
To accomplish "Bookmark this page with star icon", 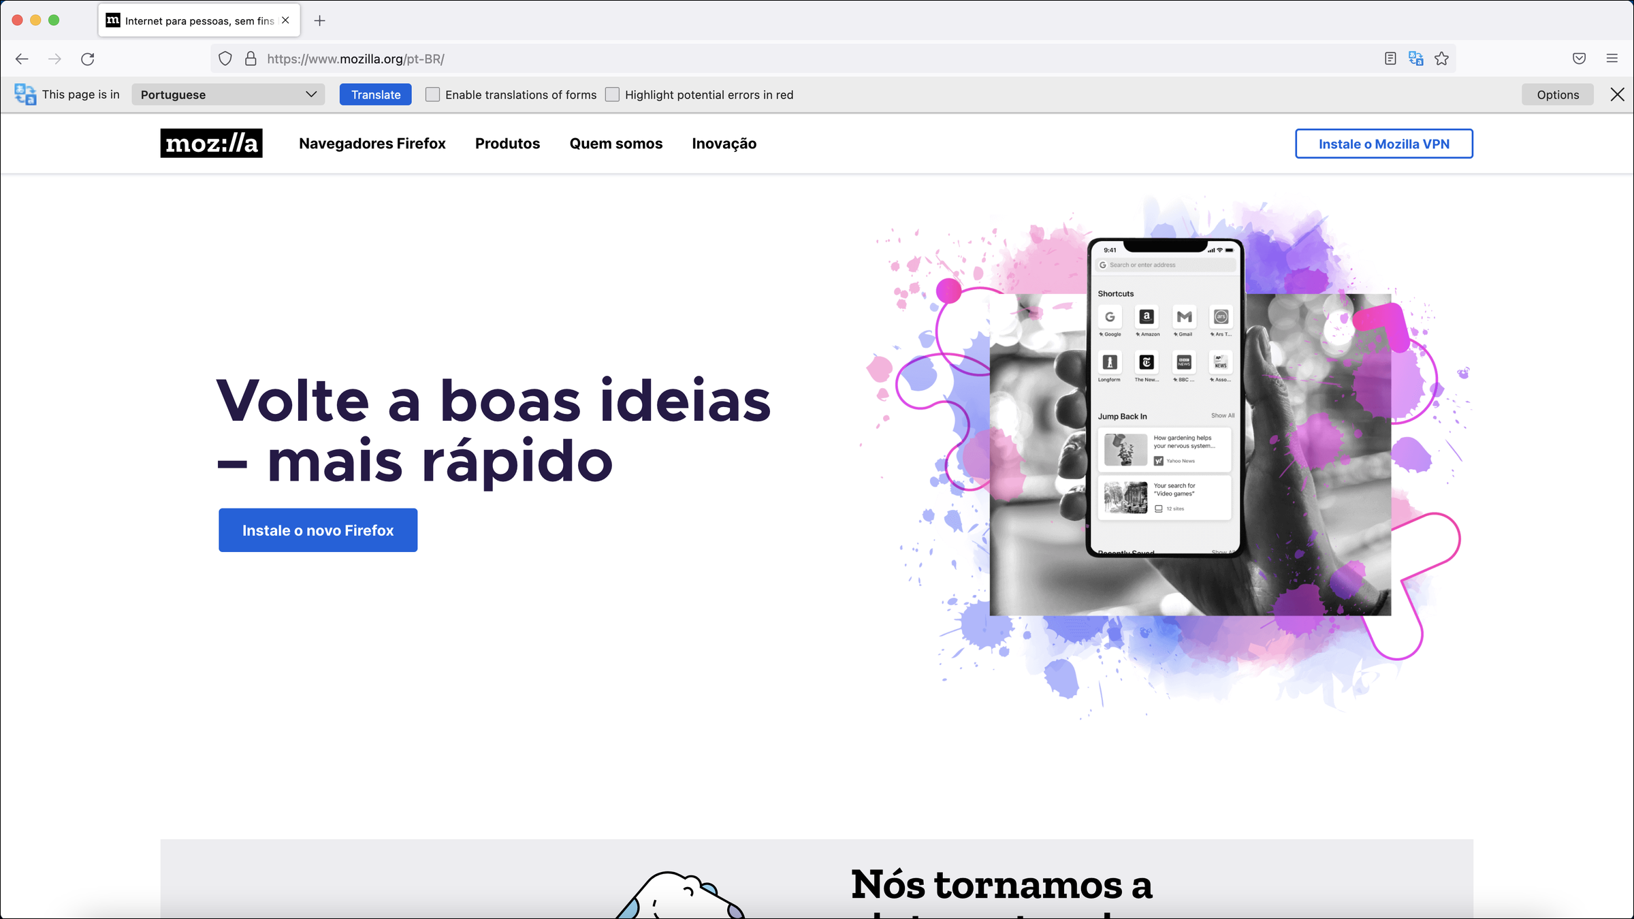I will pos(1441,59).
